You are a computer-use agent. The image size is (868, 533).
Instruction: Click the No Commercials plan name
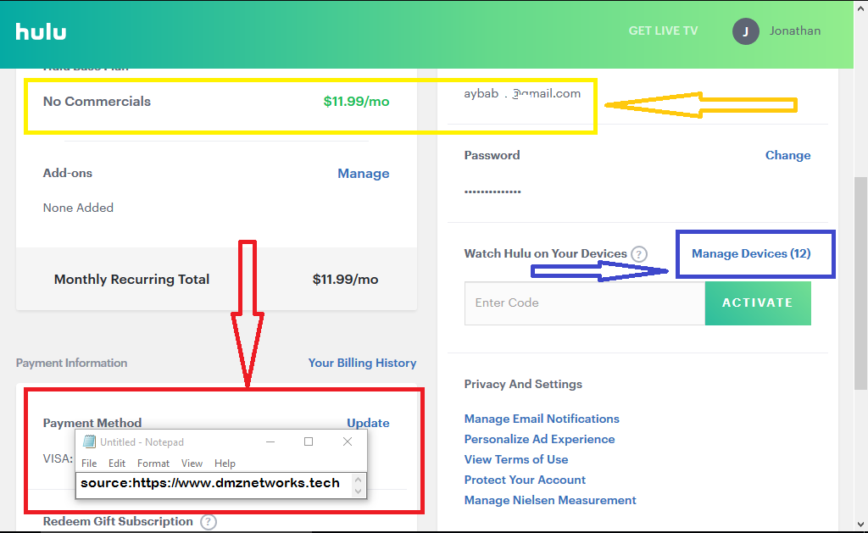point(97,102)
